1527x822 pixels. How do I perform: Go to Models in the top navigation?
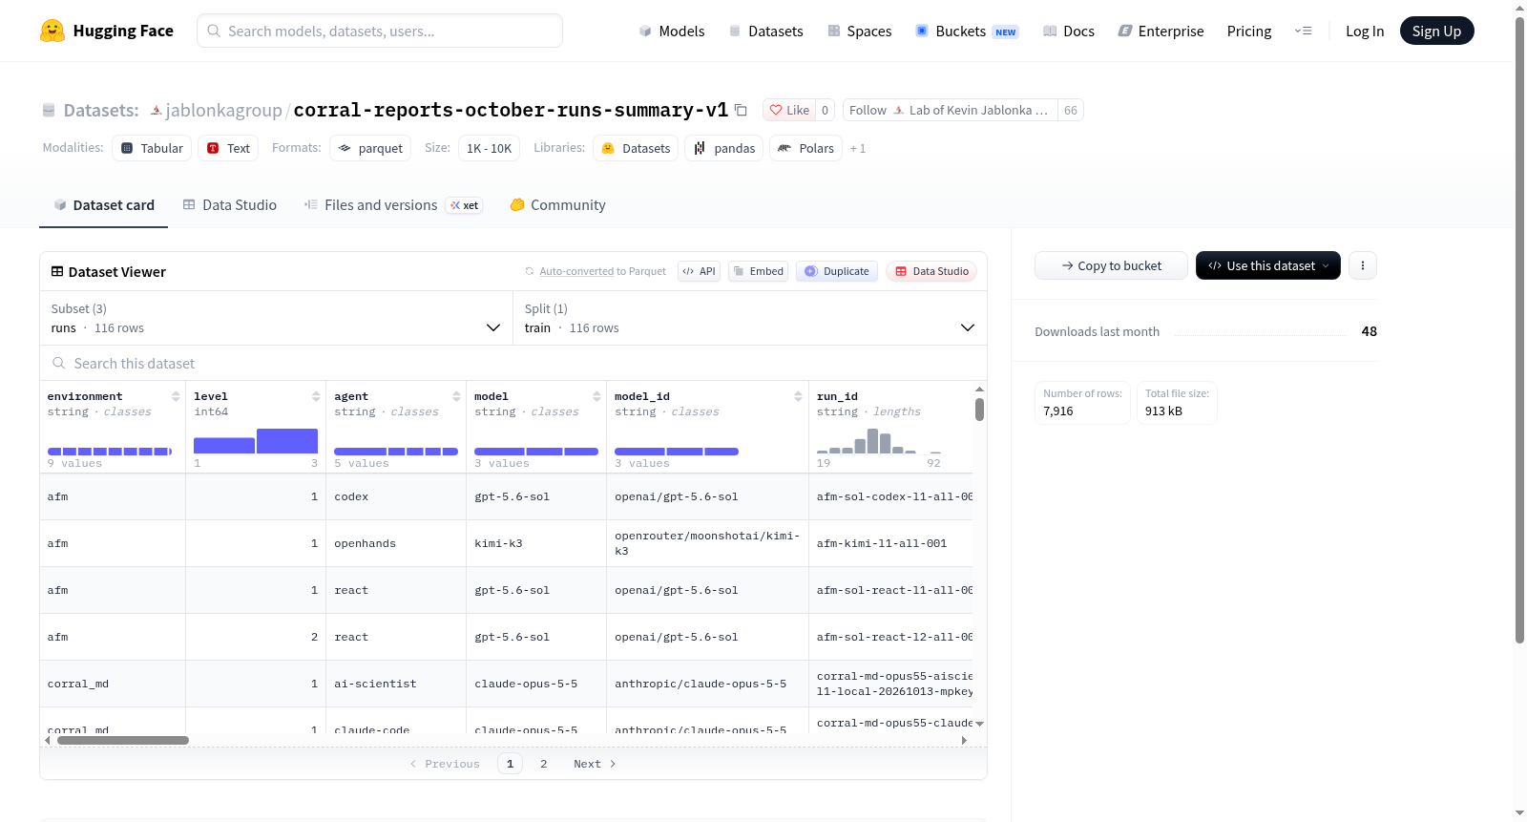point(672,31)
